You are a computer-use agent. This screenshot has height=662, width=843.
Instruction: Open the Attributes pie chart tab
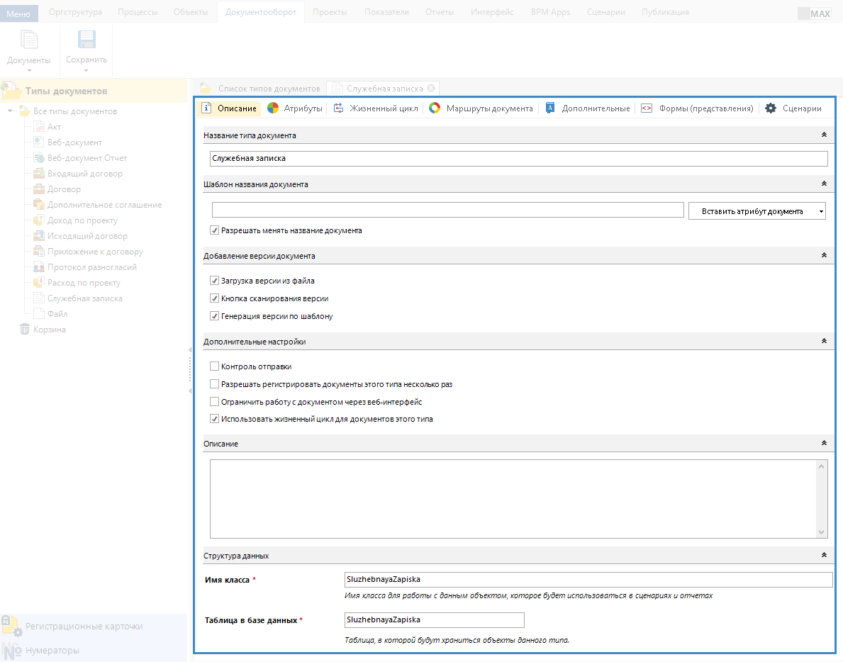tap(273, 108)
